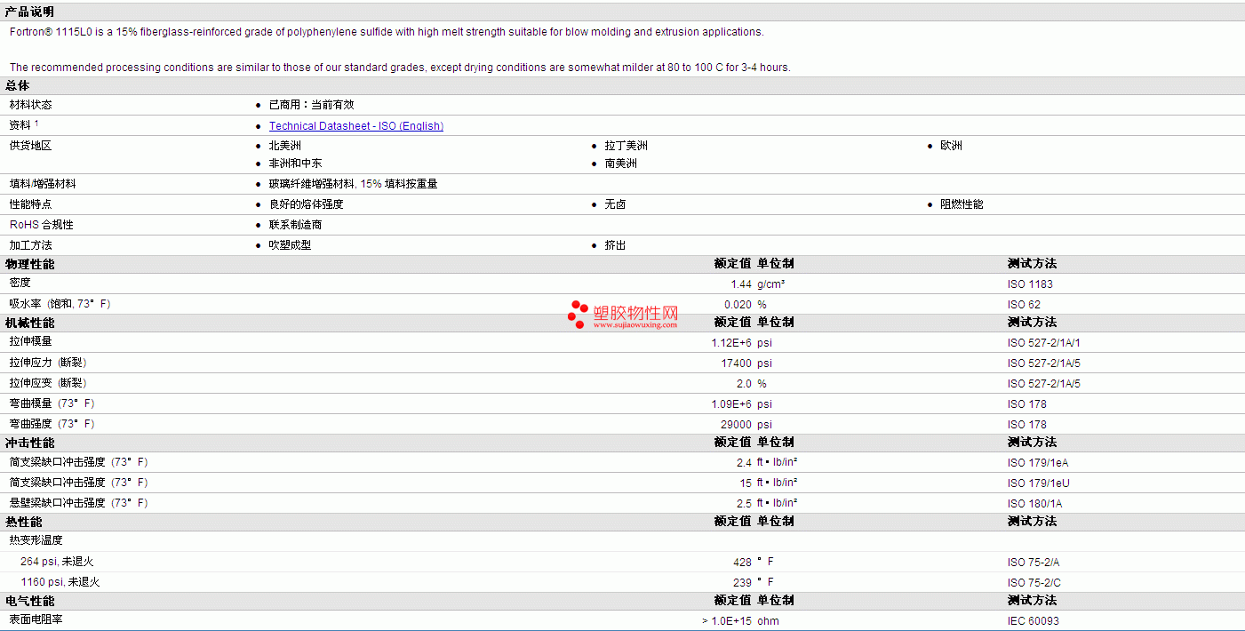Select the 非洲和中东 region entry

coord(296,164)
